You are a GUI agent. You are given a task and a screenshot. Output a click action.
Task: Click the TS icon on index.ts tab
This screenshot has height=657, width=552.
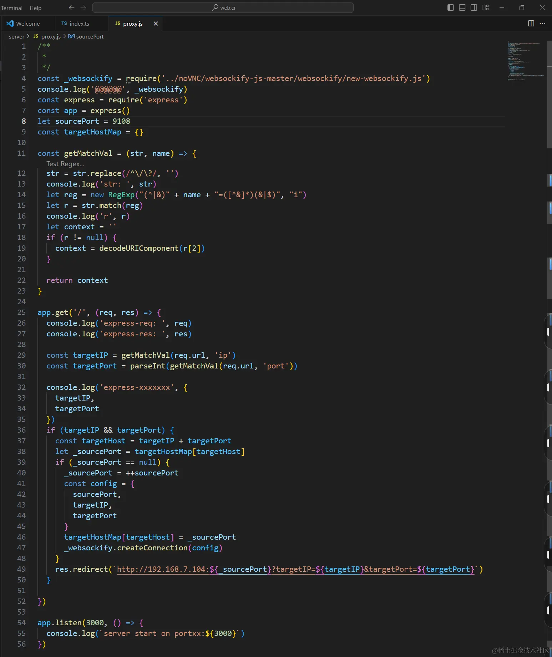coord(64,23)
